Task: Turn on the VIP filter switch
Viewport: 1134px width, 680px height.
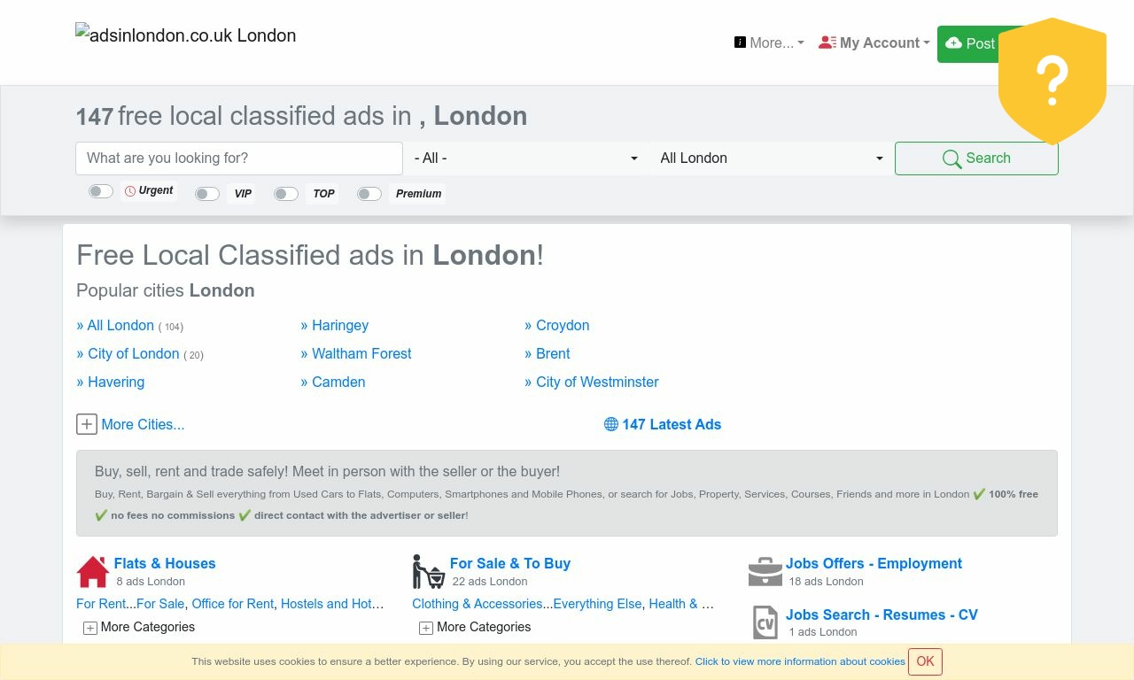Action: click(207, 194)
